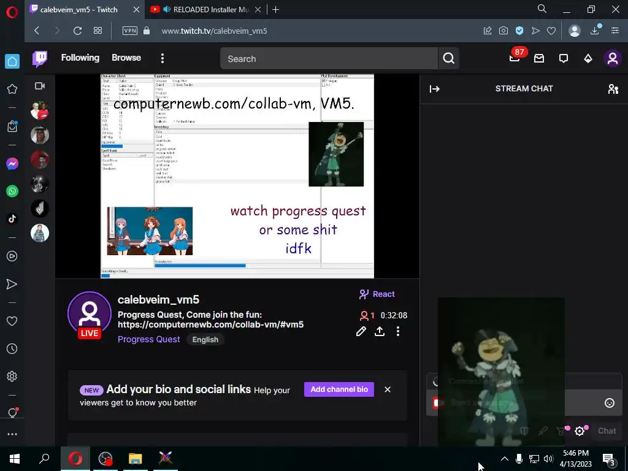Reload the current page
This screenshot has height=471, width=628.
point(77,31)
